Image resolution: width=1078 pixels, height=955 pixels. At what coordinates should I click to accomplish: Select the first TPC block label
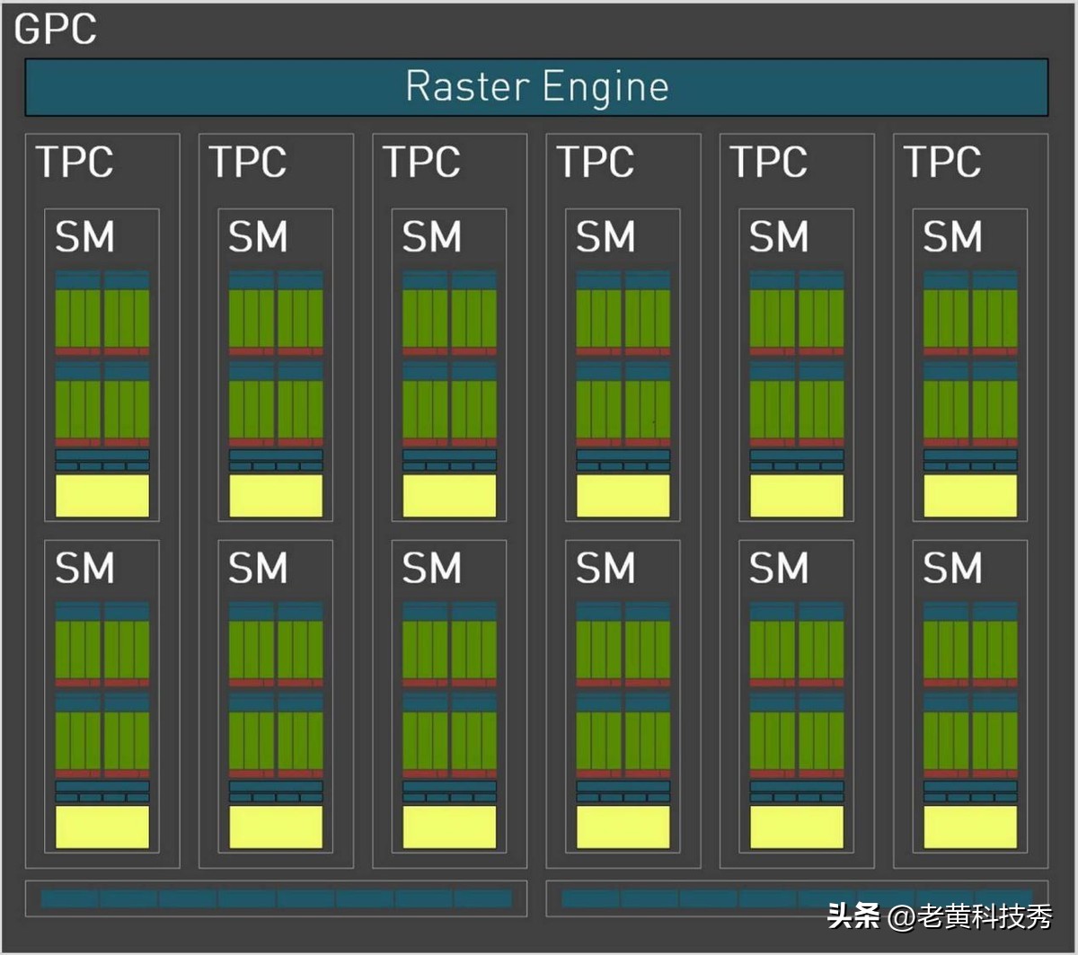[x=75, y=164]
